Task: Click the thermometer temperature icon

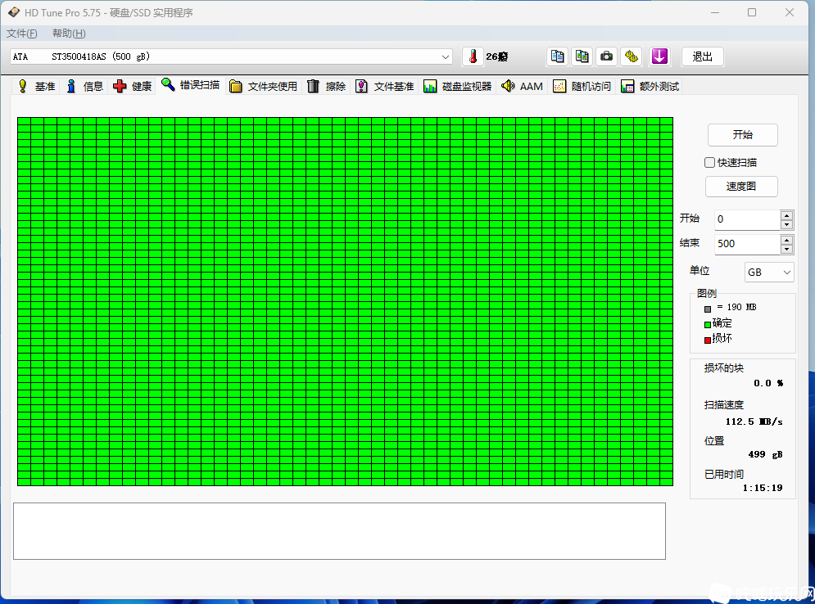Action: click(x=473, y=56)
